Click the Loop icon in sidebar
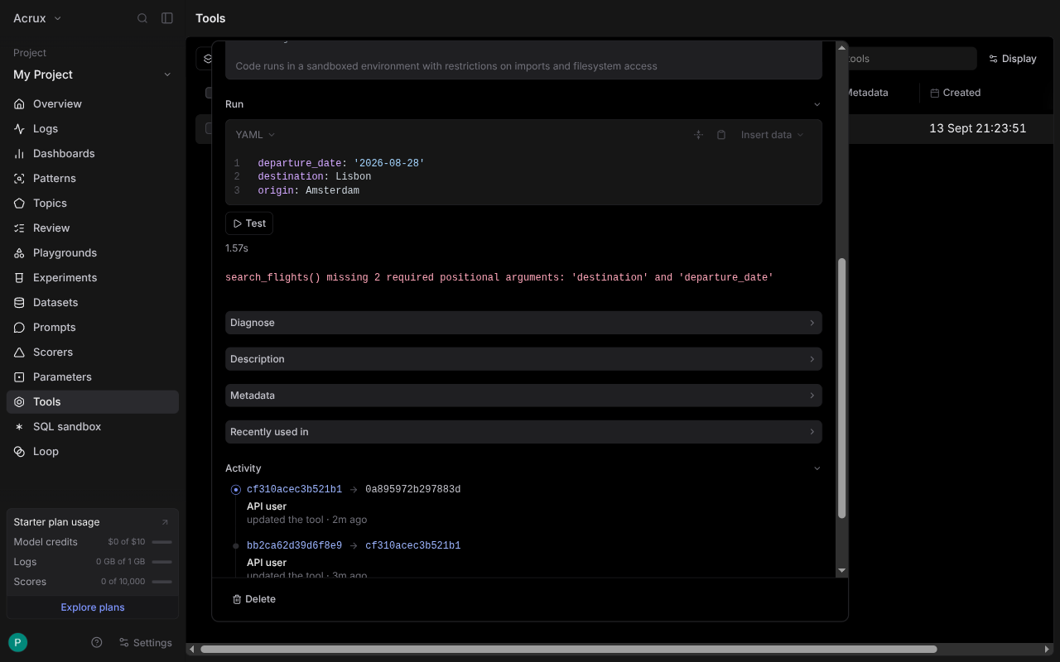This screenshot has width=1060, height=662. point(19,452)
